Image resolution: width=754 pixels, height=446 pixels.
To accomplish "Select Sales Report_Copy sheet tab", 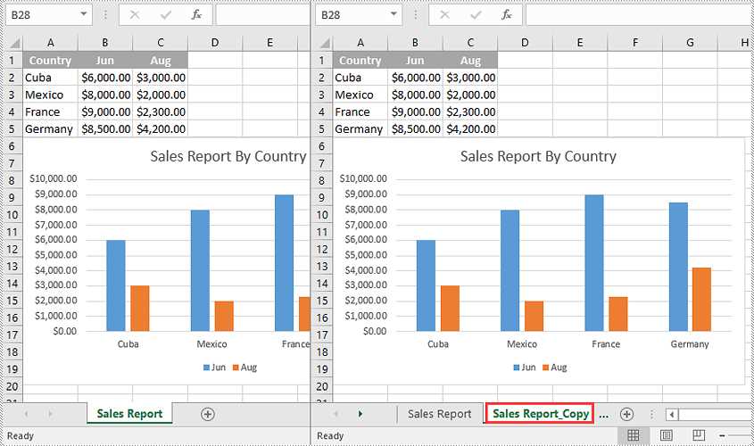I will [540, 414].
